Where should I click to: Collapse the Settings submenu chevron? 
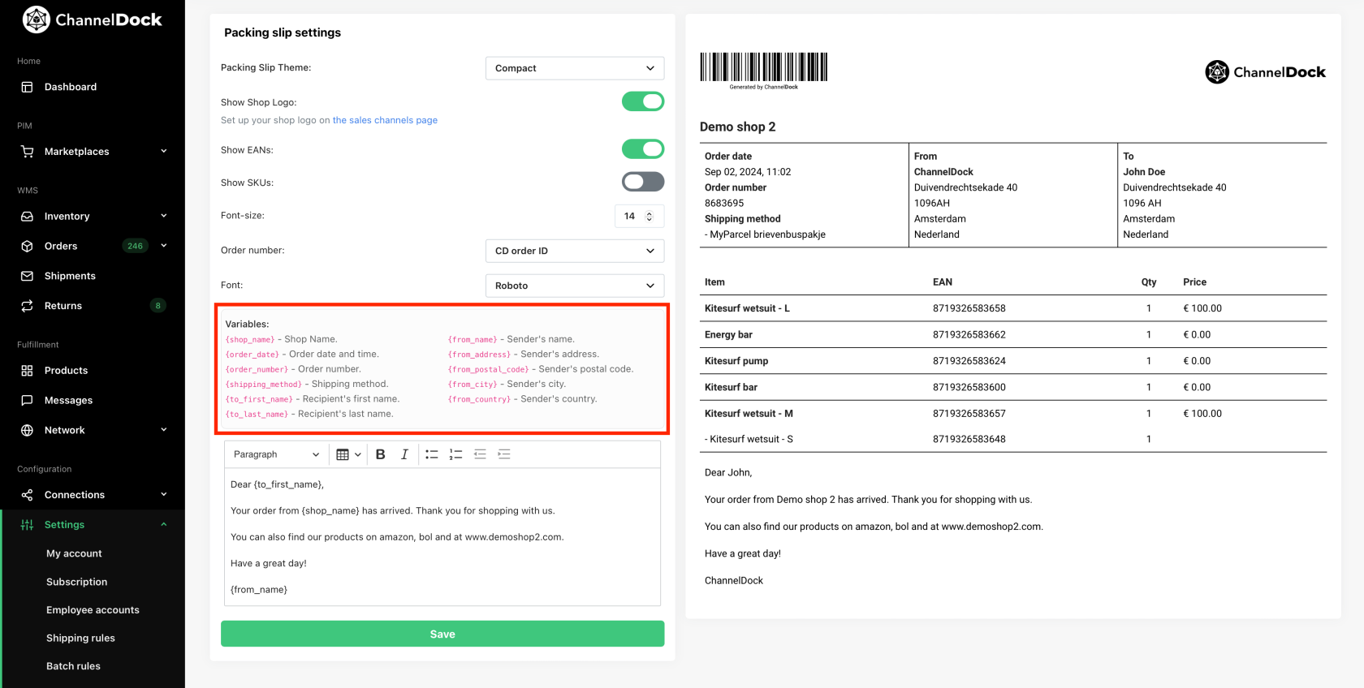(164, 524)
